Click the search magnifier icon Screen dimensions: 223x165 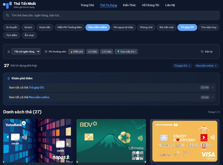(x=8, y=15)
